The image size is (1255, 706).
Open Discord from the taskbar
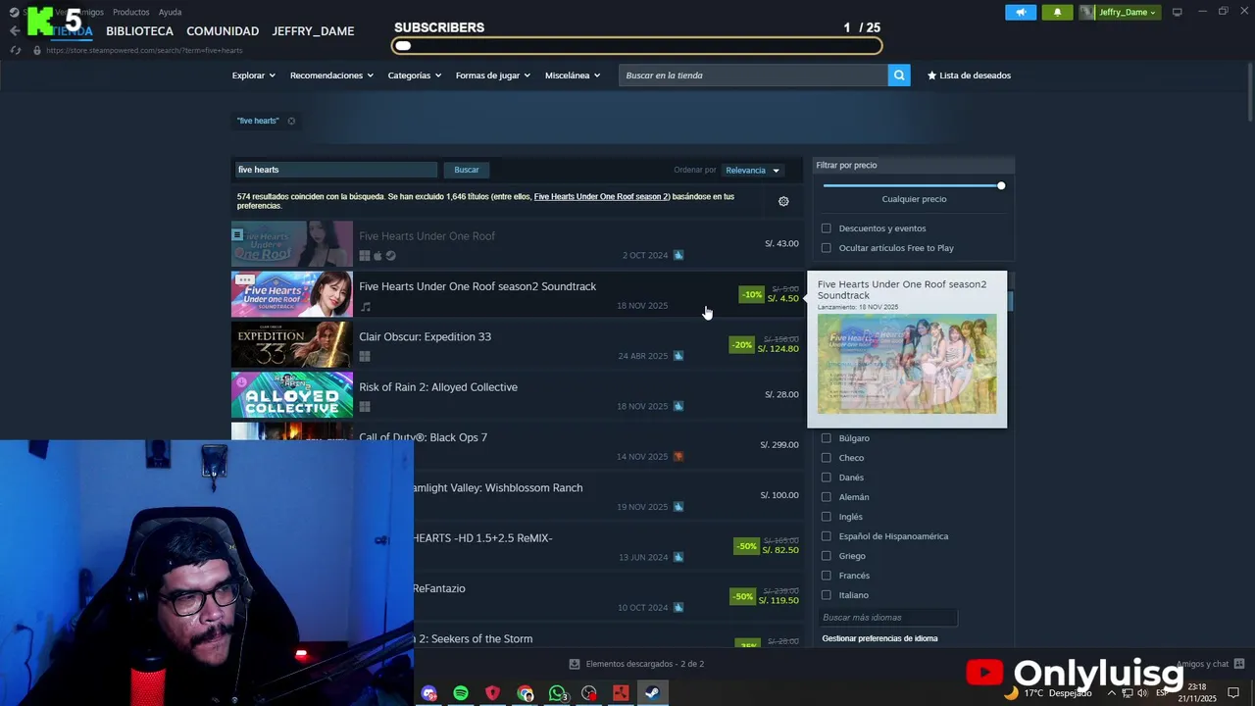pyautogui.click(x=428, y=693)
